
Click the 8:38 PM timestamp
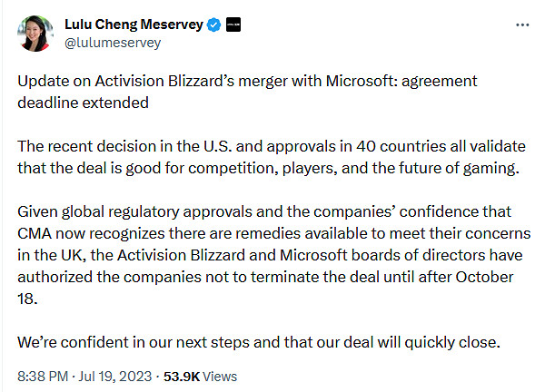click(44, 376)
